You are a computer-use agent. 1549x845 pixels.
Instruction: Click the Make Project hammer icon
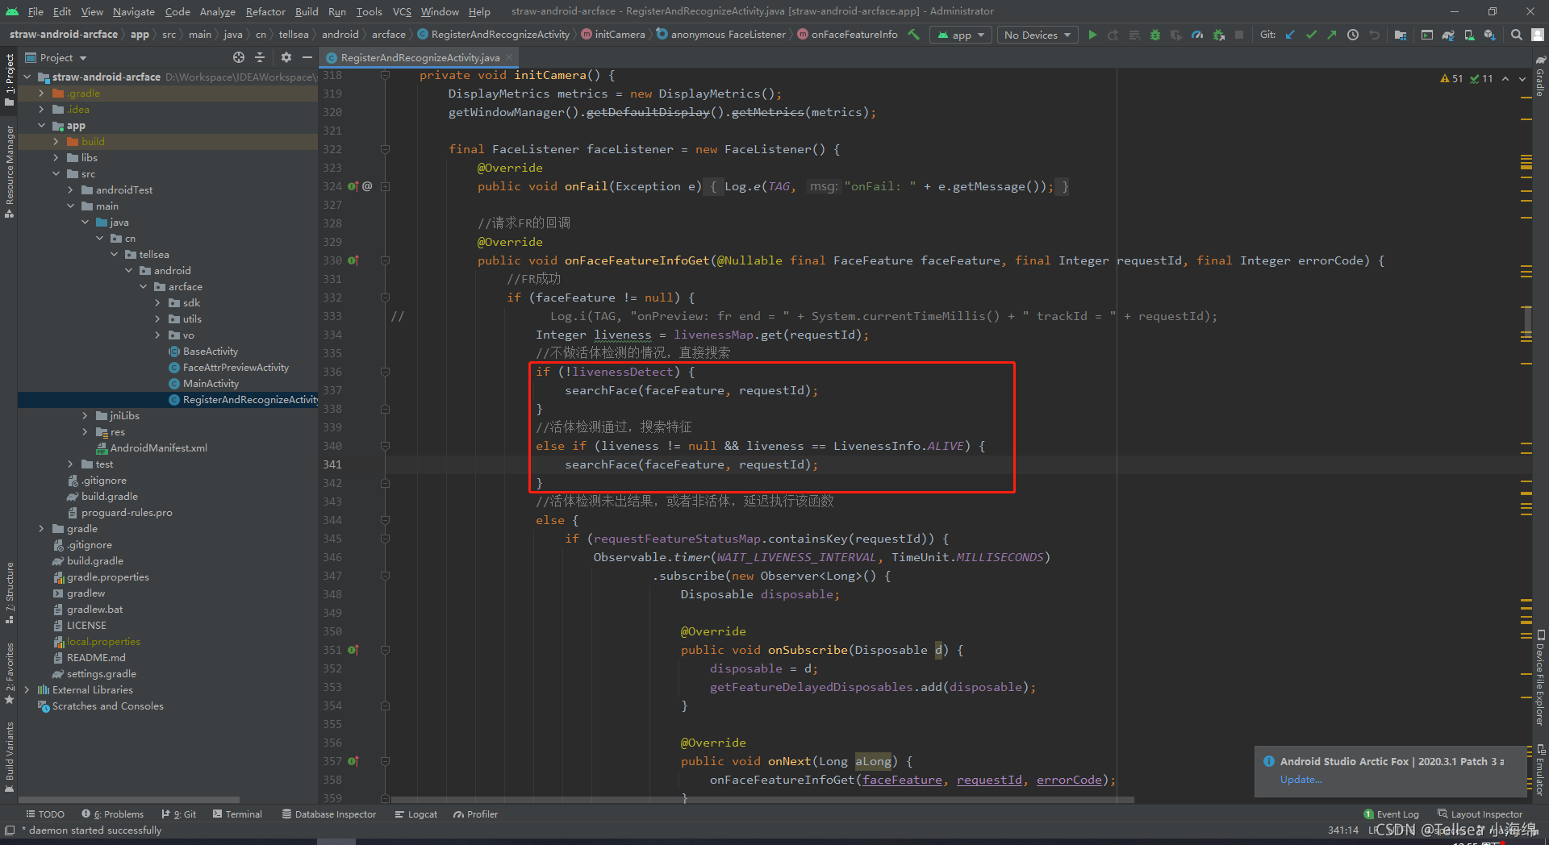pos(913,35)
